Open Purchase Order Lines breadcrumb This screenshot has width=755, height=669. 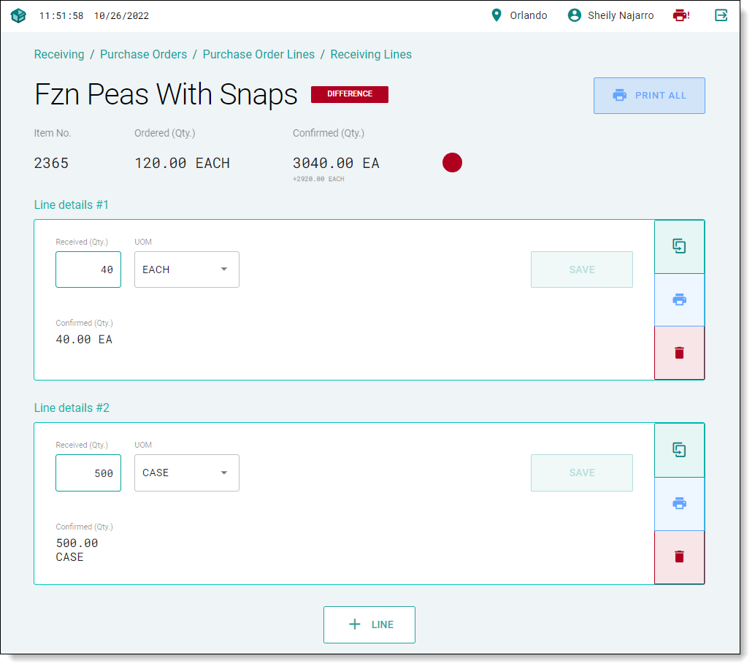pos(258,55)
